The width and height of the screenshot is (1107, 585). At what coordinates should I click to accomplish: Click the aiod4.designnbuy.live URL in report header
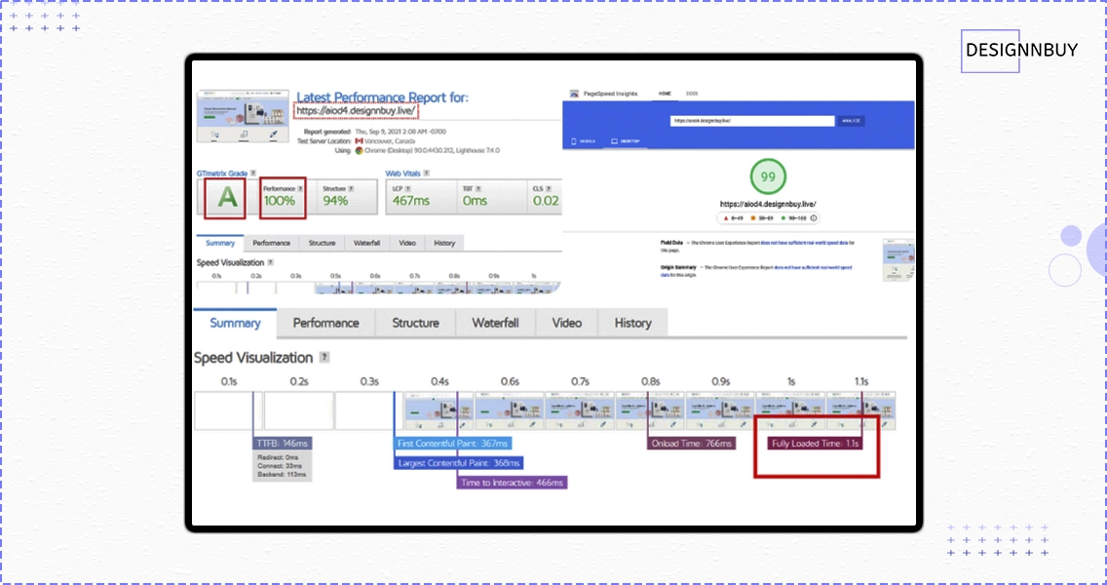point(356,111)
